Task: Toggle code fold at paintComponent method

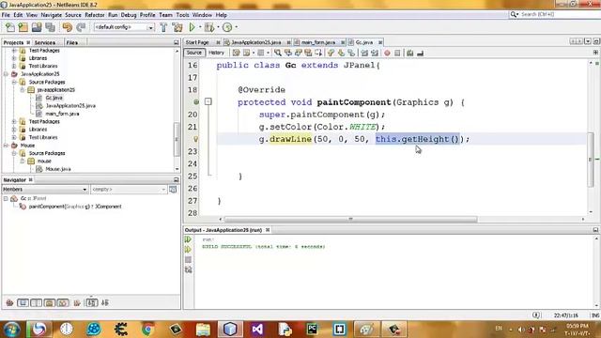Action: tap(208, 101)
